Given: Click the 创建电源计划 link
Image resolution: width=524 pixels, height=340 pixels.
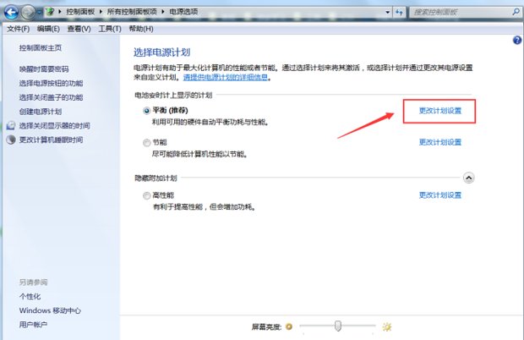Looking at the screenshot, I should click(x=41, y=112).
